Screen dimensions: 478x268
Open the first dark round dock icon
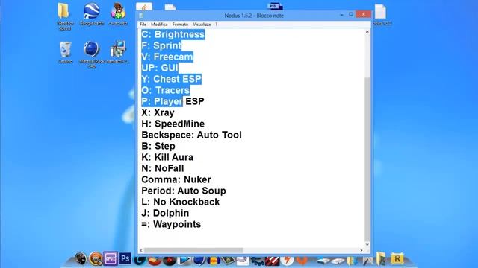[x=81, y=258]
